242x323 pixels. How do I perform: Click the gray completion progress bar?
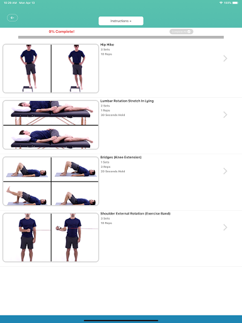(121, 37)
